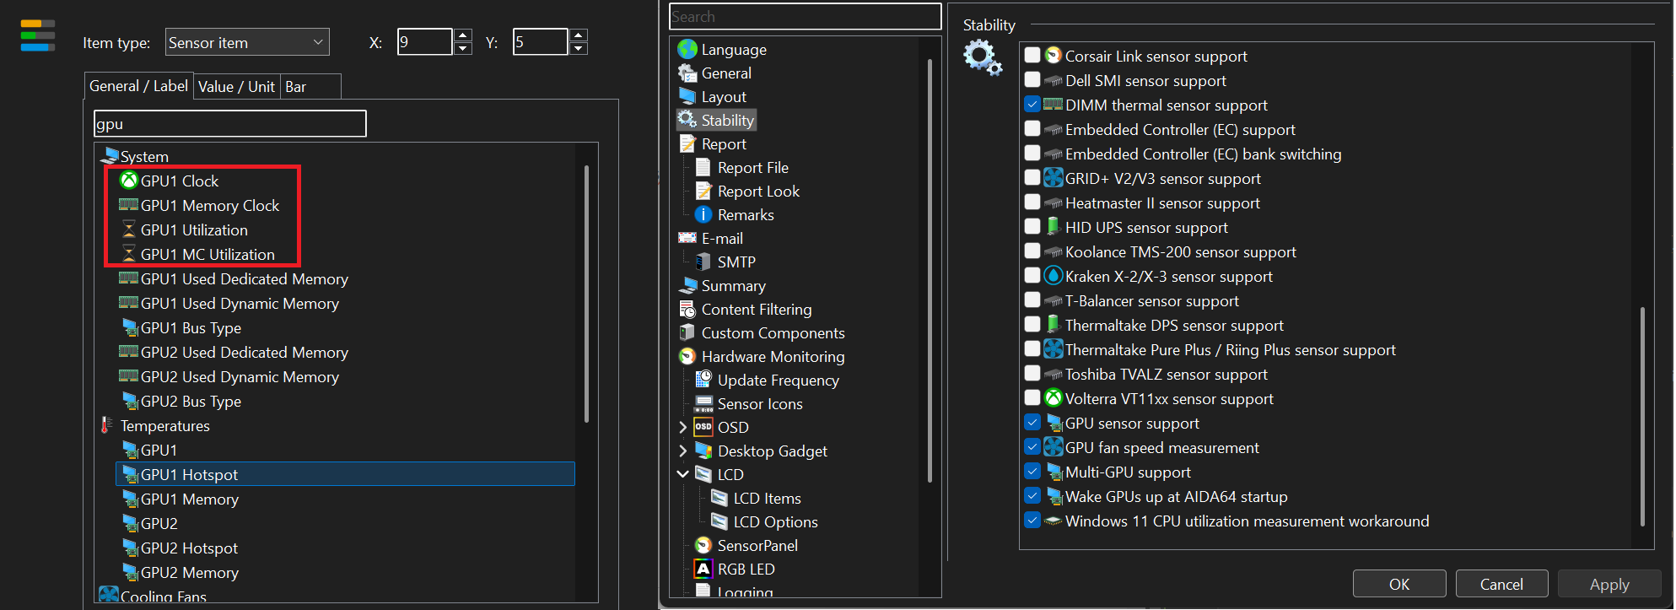The height and width of the screenshot is (610, 1676).
Task: Select GPU1 Hotspot temperature item
Action: pos(345,474)
